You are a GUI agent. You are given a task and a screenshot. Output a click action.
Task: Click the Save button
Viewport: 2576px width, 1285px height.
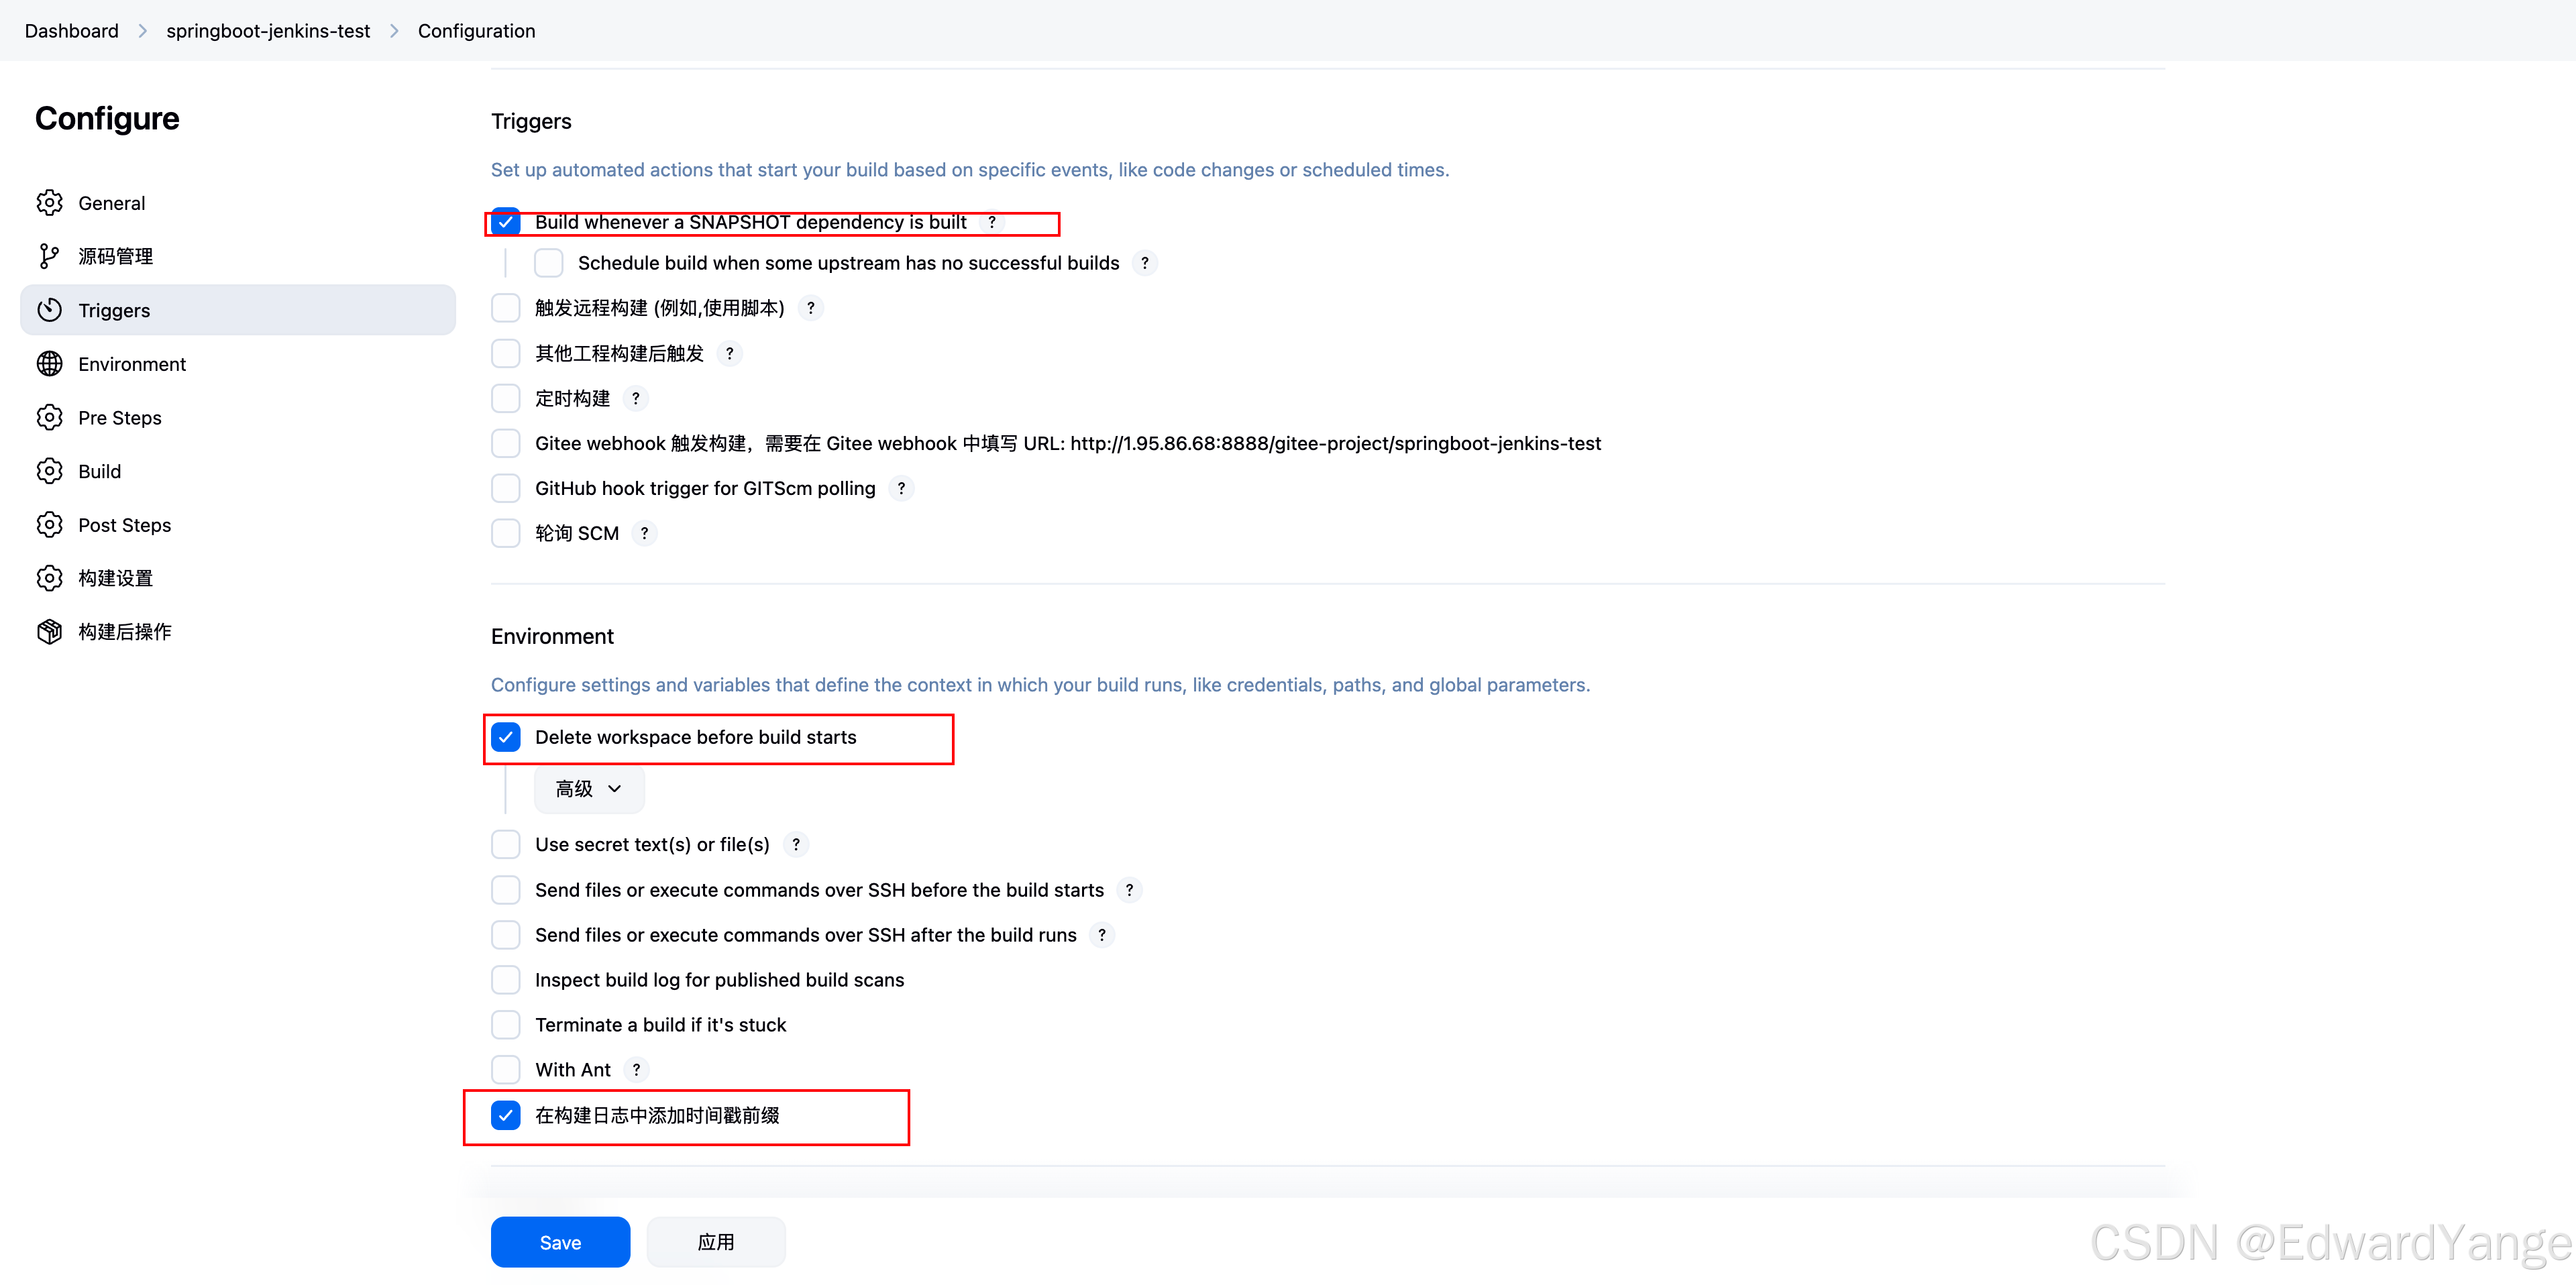pos(560,1241)
